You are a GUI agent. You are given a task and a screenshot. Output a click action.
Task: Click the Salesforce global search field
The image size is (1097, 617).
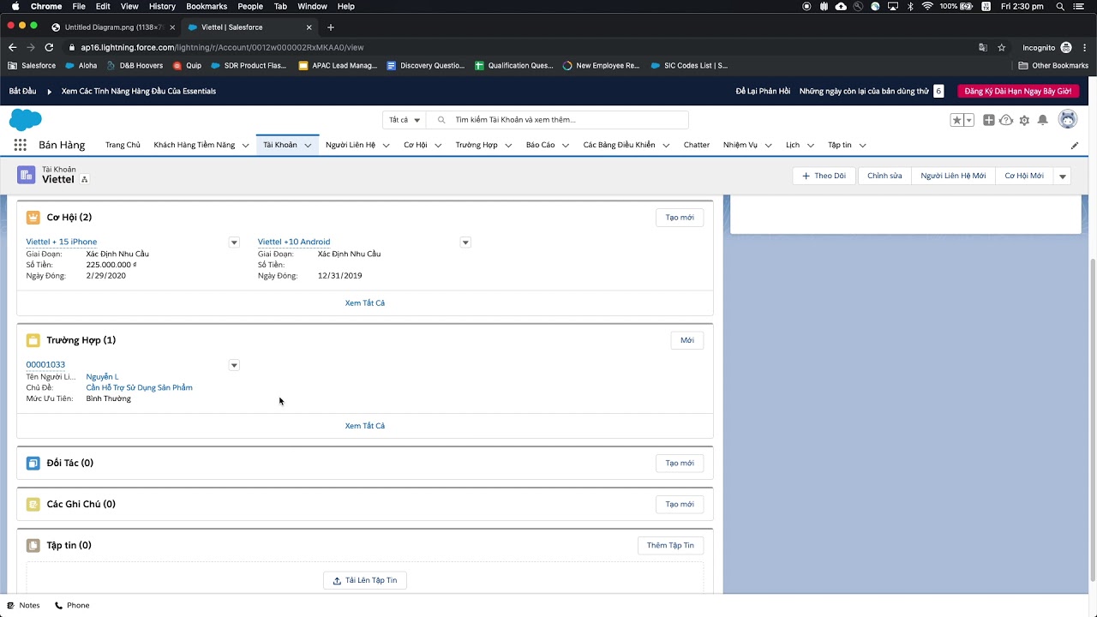[557, 120]
